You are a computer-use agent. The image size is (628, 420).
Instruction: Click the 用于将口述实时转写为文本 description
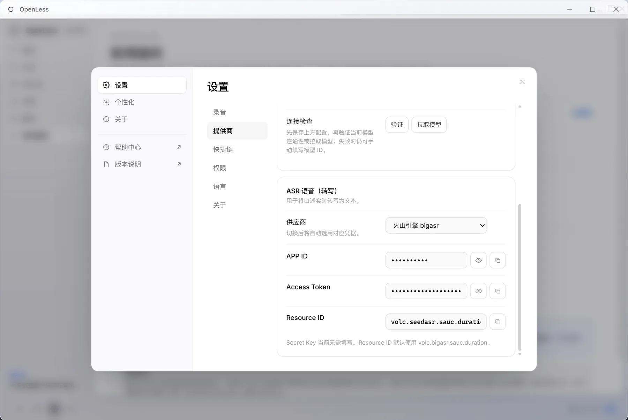(x=324, y=201)
